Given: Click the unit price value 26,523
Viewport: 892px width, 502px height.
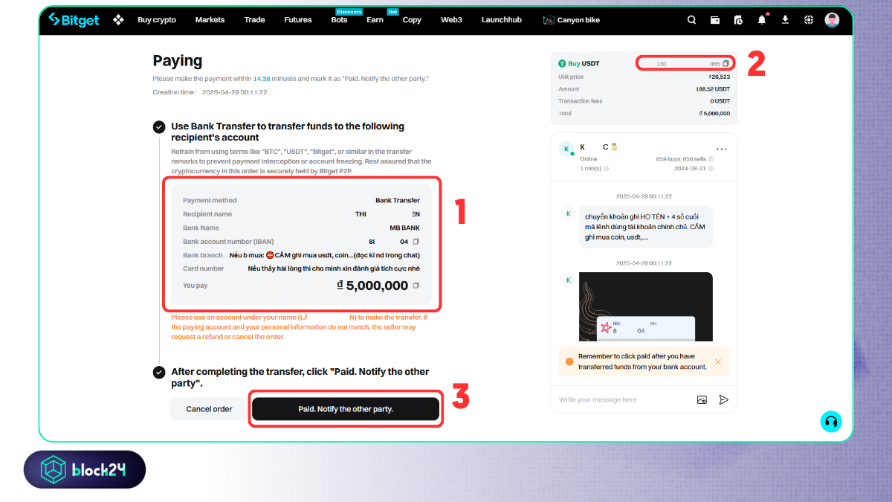Looking at the screenshot, I should pyautogui.click(x=719, y=77).
